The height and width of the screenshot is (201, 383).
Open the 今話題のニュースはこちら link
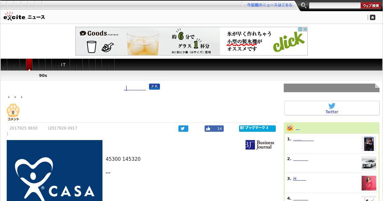(x=269, y=5)
